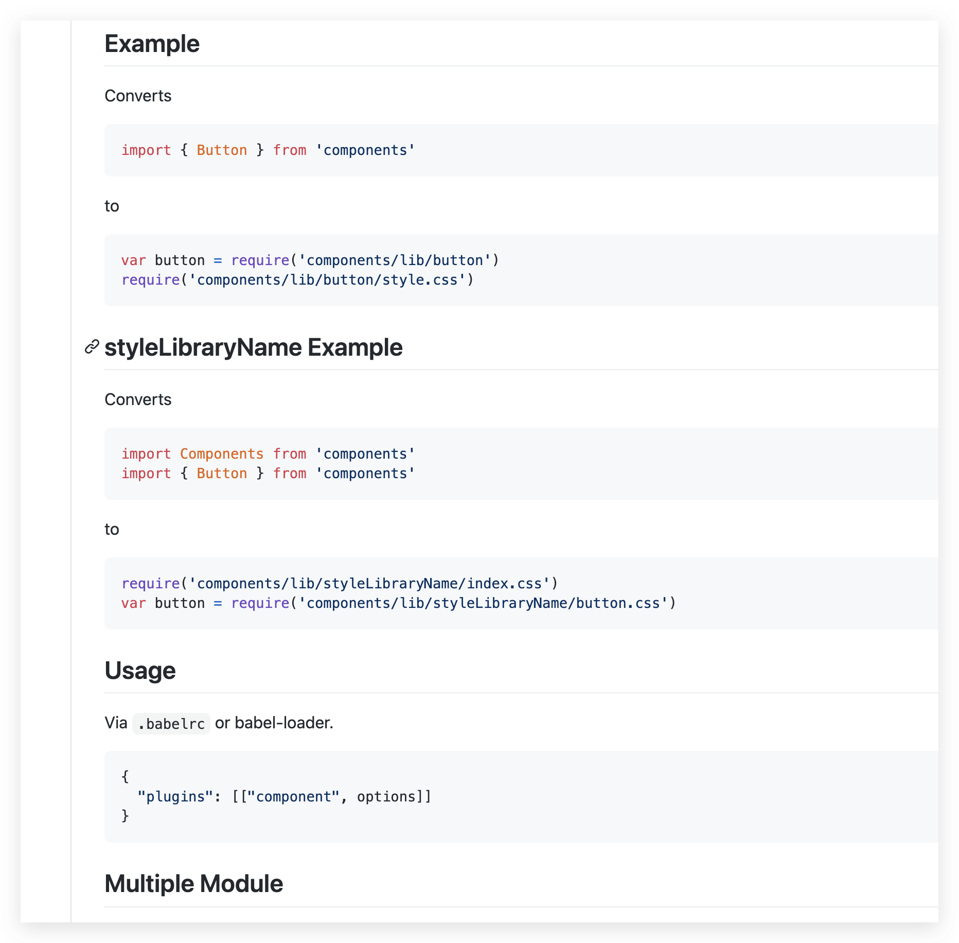Click the import Components from 'components' line
The height and width of the screenshot is (943, 959).
click(268, 453)
